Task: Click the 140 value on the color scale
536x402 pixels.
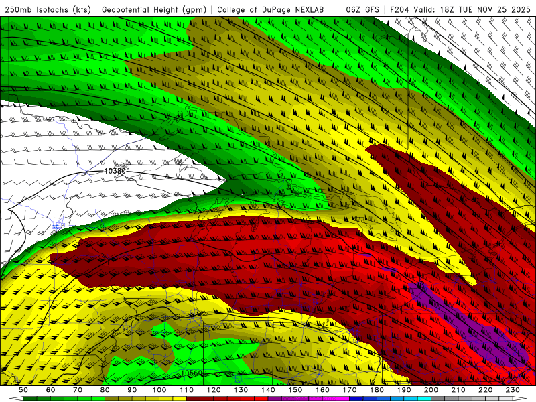Action: [x=268, y=390]
